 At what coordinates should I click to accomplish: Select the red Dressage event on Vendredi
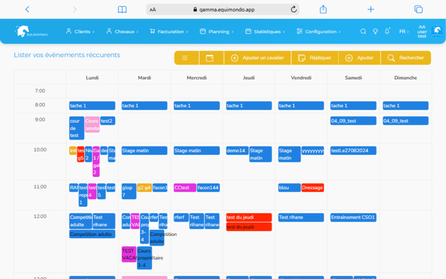coord(312,188)
